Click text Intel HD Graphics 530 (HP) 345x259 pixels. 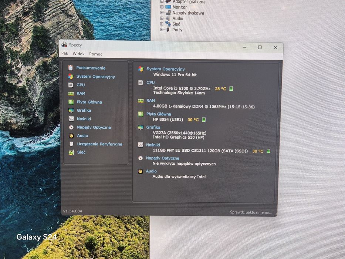click(x=179, y=137)
